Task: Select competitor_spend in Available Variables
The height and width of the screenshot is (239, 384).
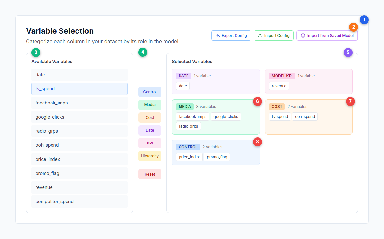Action: (79, 202)
